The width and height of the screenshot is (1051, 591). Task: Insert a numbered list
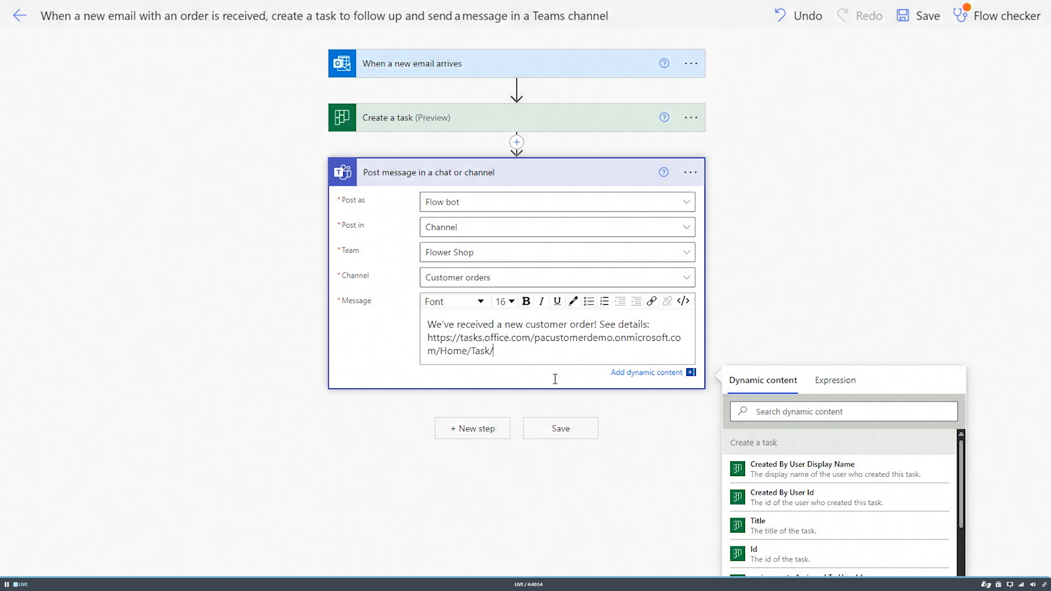[x=604, y=301]
